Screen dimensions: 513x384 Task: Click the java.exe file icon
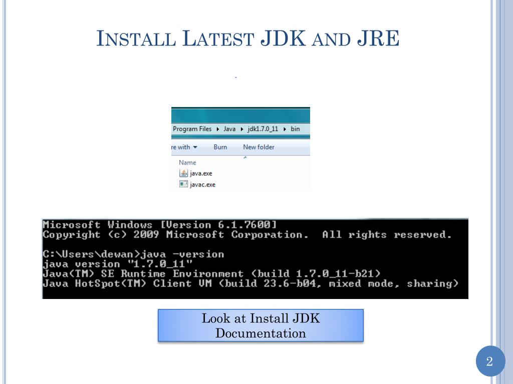pos(183,173)
